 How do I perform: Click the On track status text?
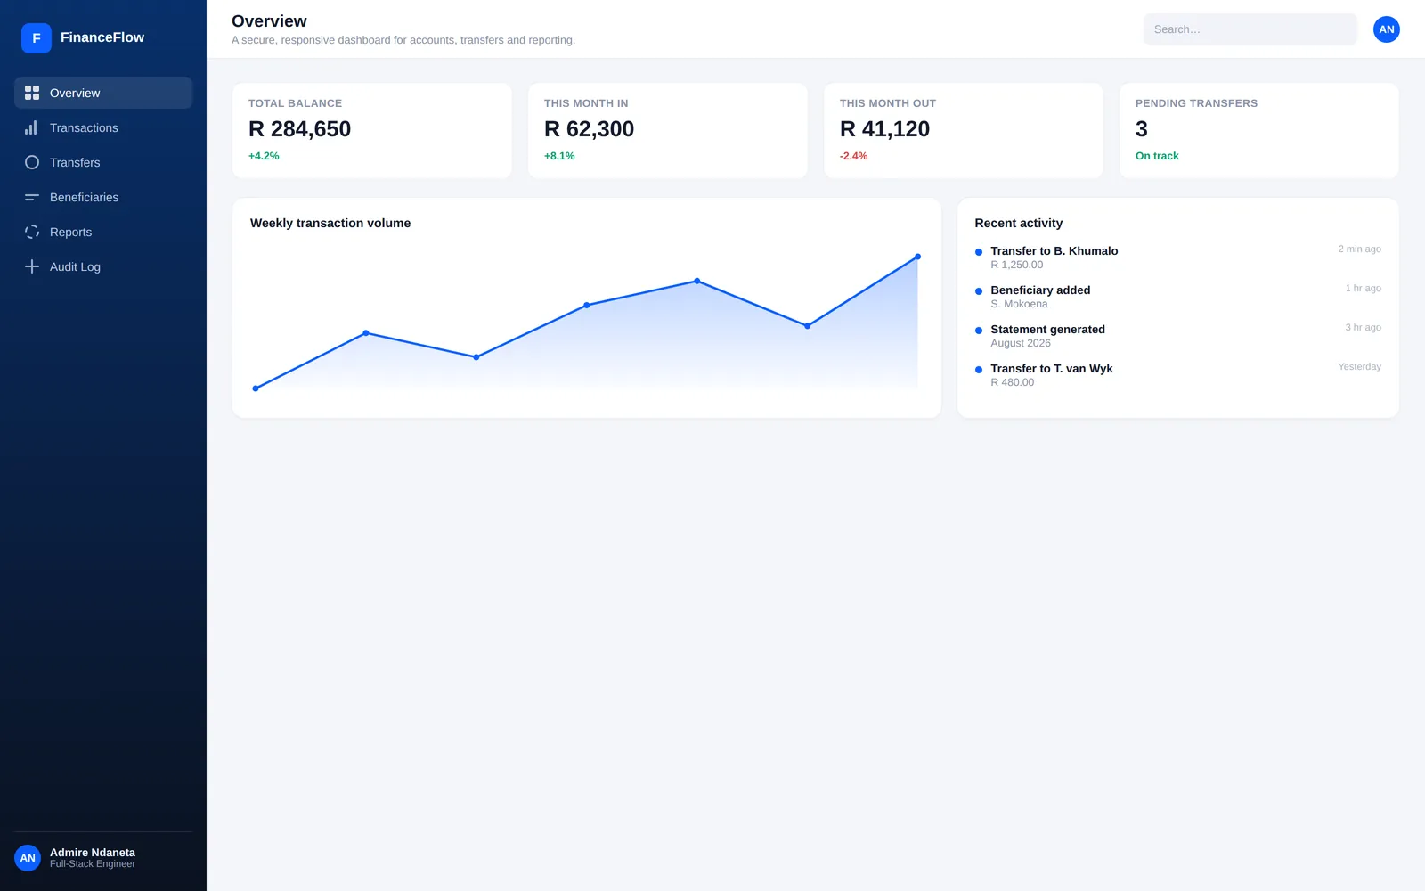pyautogui.click(x=1157, y=156)
